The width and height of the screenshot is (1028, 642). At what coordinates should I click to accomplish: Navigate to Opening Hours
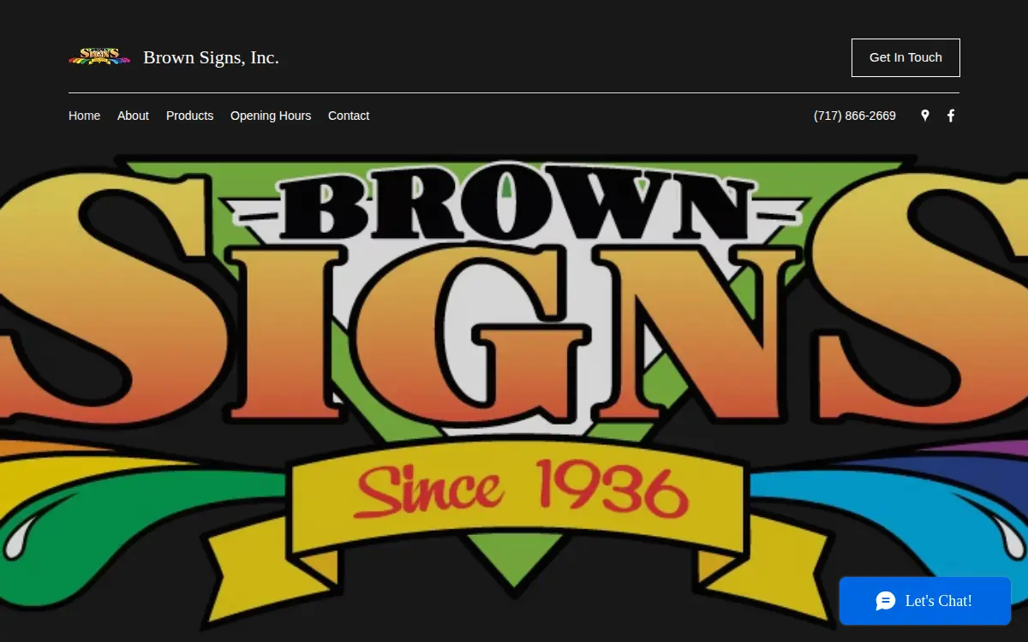click(271, 116)
